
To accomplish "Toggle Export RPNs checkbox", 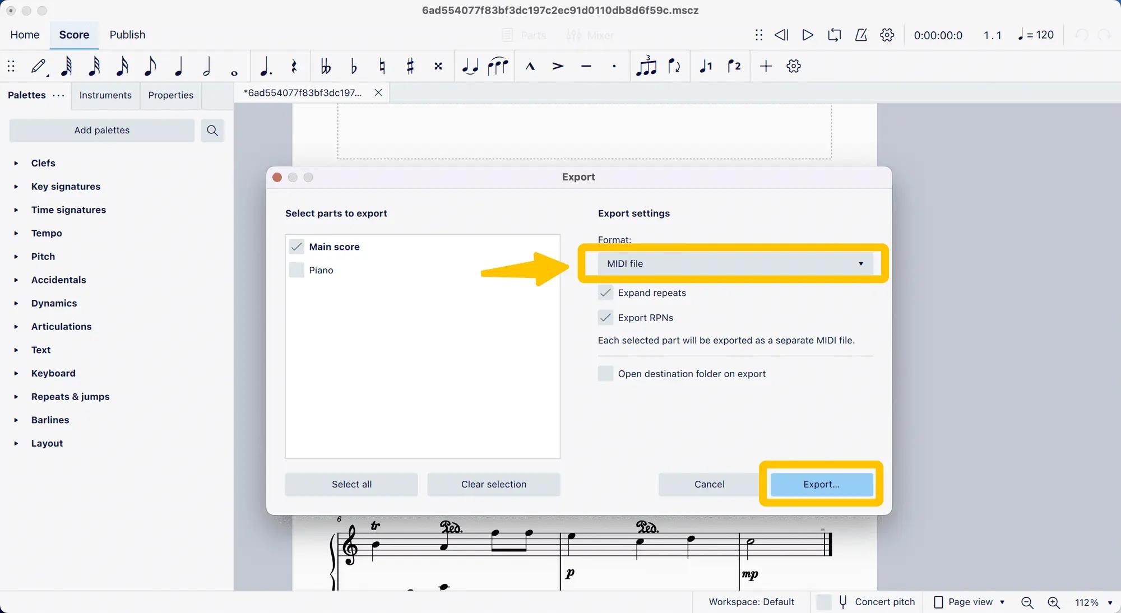I will coord(605,318).
